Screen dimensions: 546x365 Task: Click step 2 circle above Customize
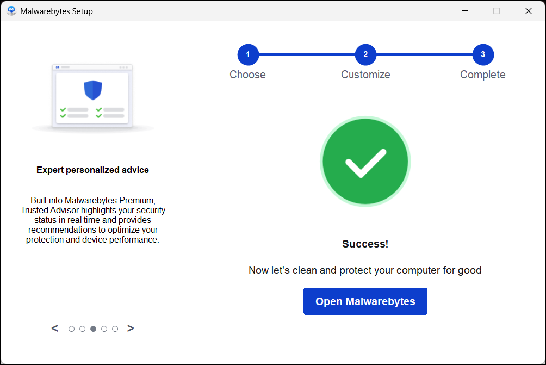pyautogui.click(x=365, y=54)
